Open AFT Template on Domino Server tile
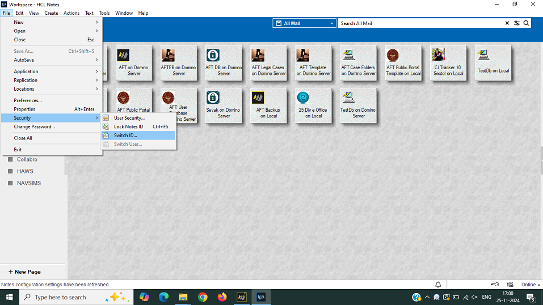Viewport: 543px width, 305px height. [313, 63]
